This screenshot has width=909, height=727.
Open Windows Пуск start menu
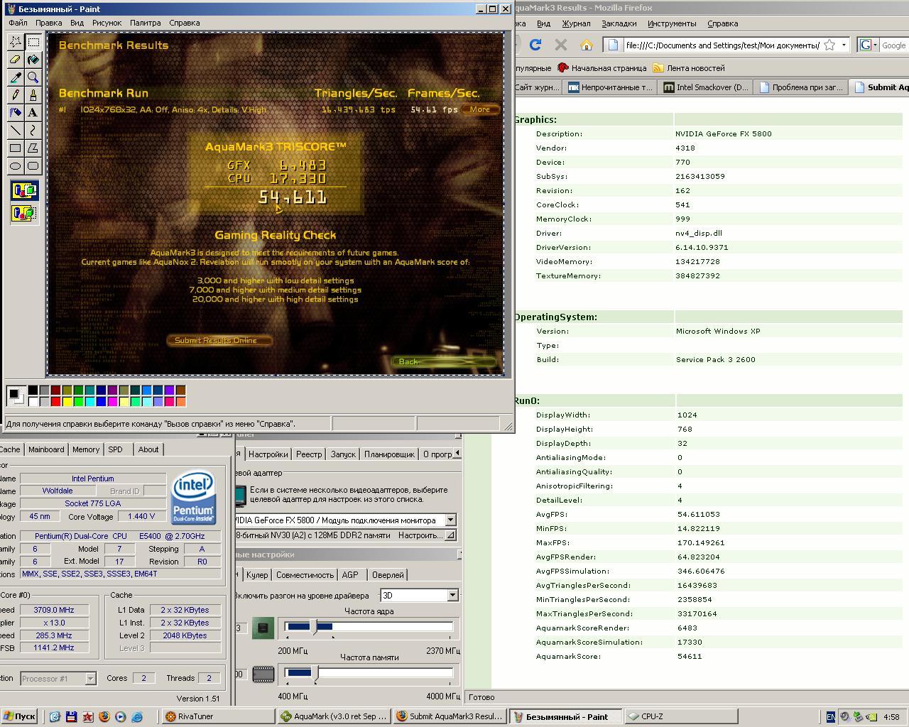[19, 716]
